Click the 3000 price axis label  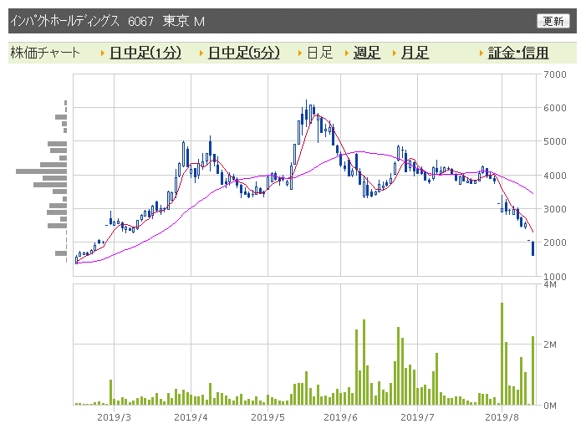(x=554, y=209)
